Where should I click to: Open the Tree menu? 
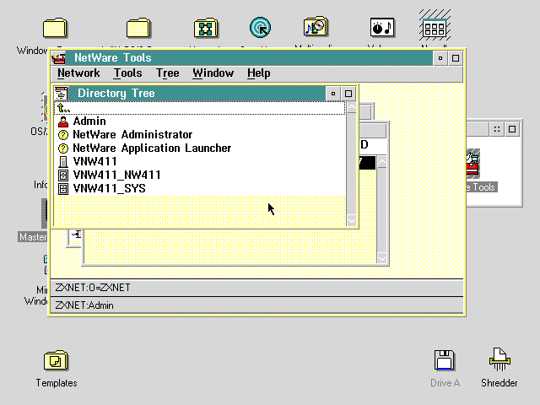coord(167,73)
